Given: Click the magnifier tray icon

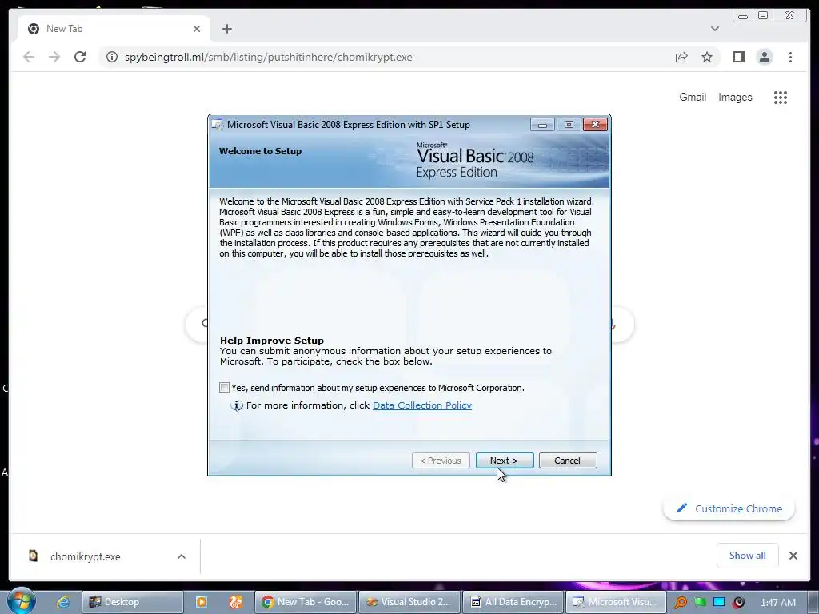Looking at the screenshot, I should [681, 602].
